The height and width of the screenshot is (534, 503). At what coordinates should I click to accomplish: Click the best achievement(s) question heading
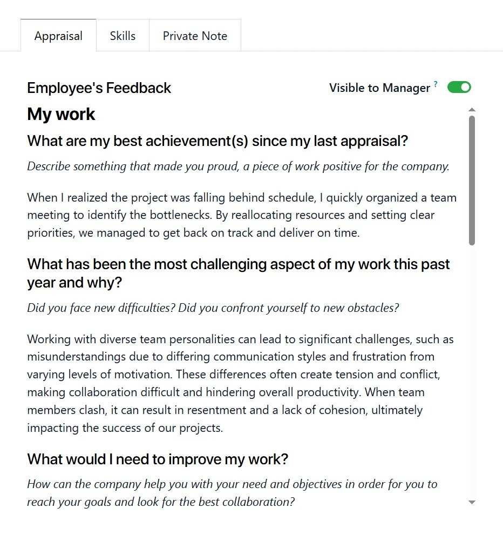[217, 141]
